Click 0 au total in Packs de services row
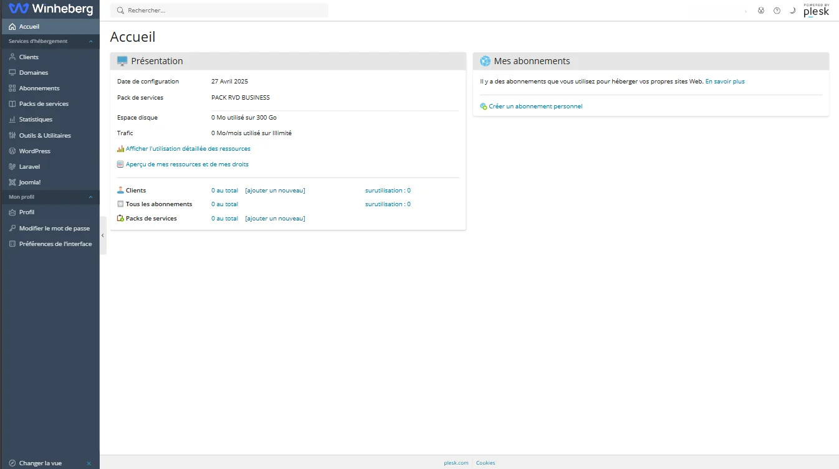Image resolution: width=839 pixels, height=469 pixels. [224, 219]
